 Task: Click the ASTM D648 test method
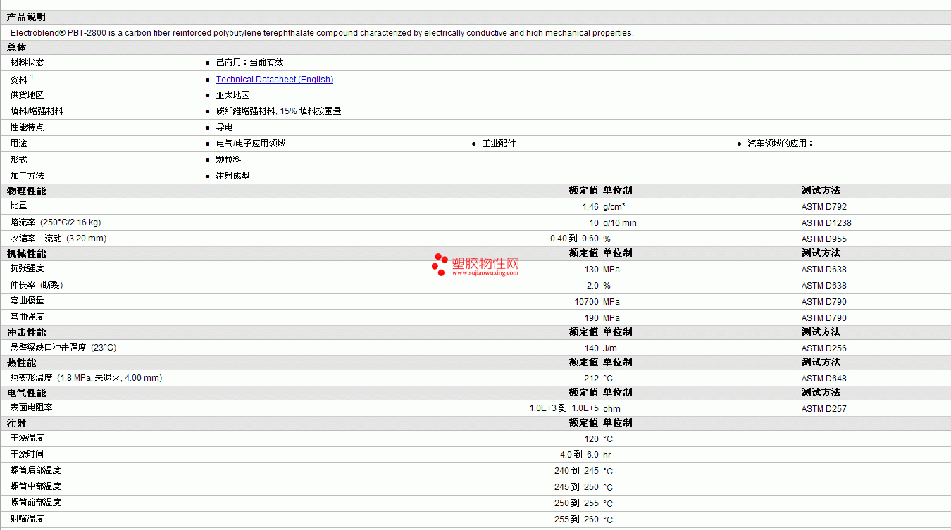click(824, 379)
